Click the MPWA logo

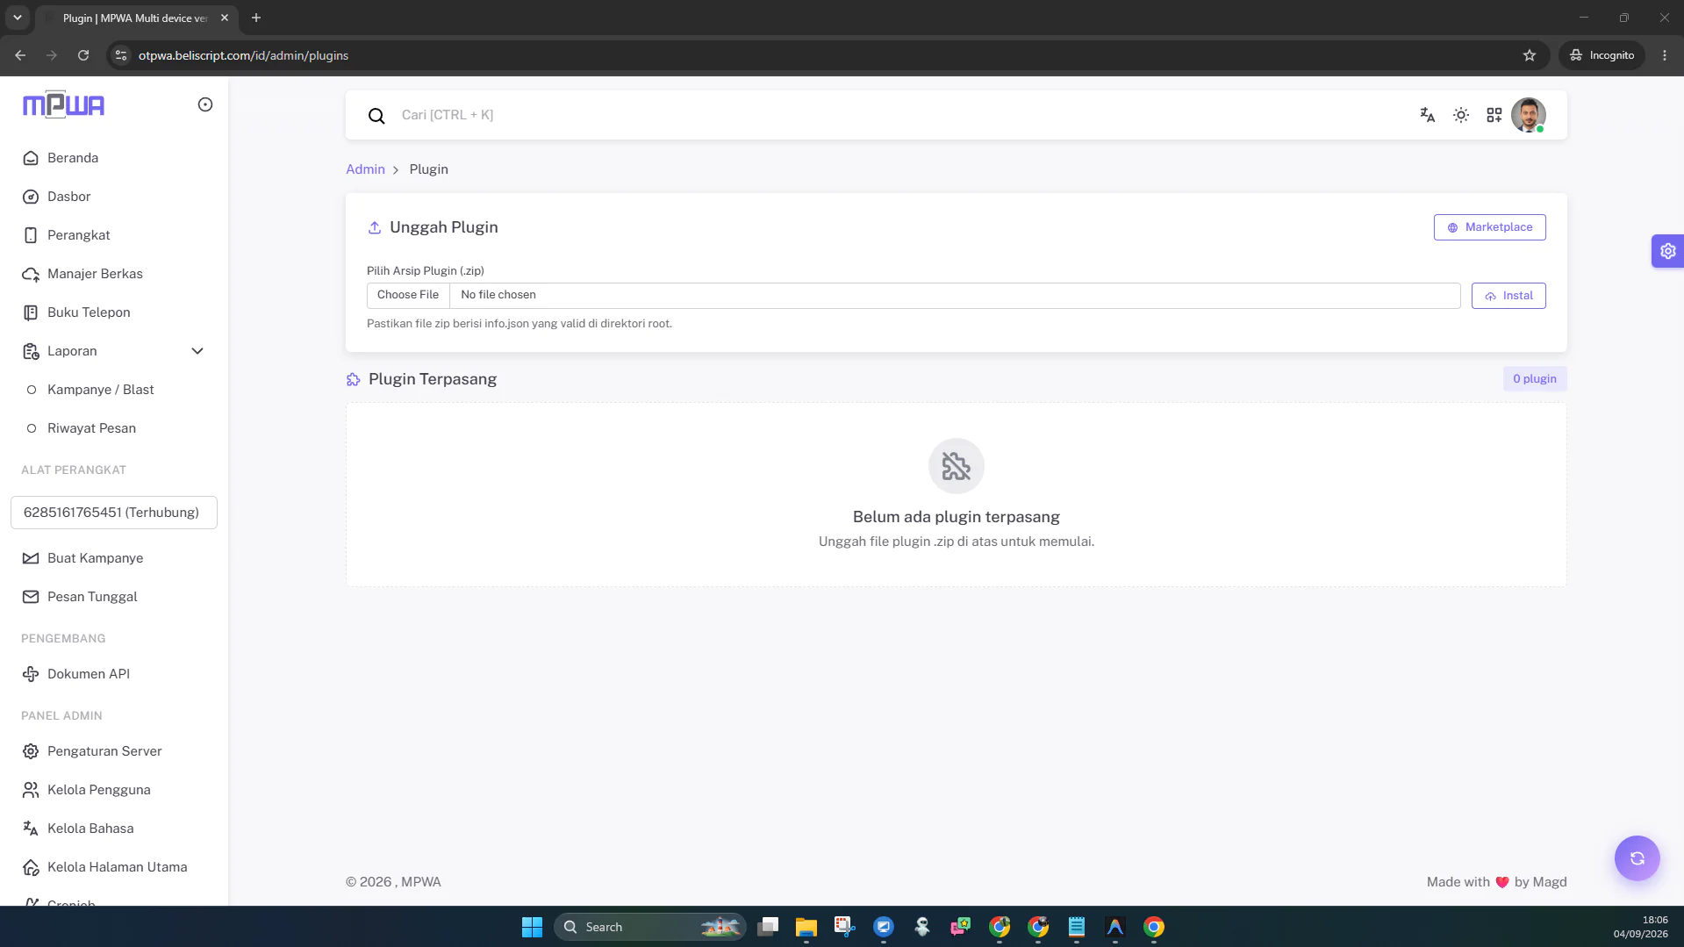63,104
